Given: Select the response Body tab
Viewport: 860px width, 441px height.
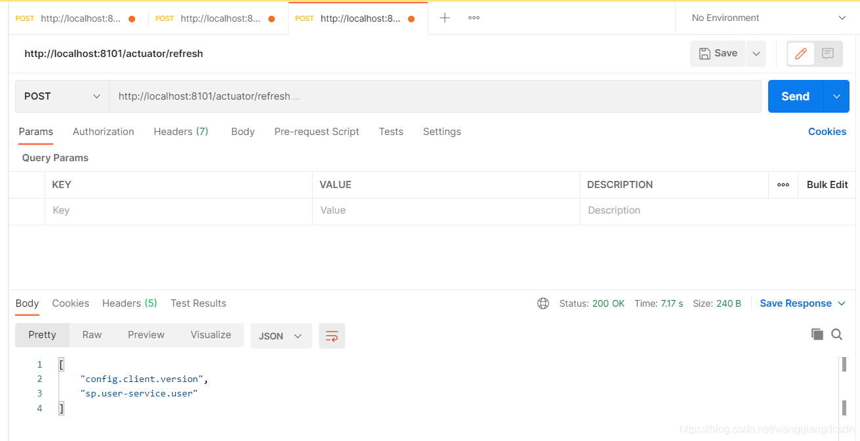Looking at the screenshot, I should click(x=28, y=303).
